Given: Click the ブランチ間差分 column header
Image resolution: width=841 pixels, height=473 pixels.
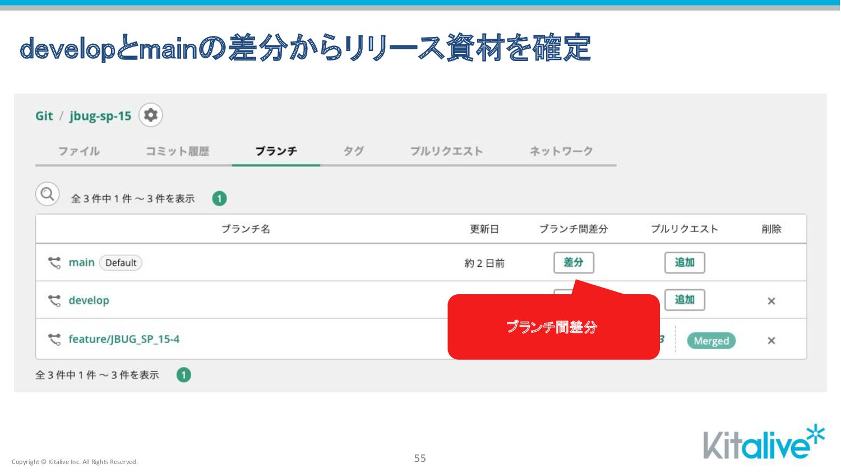Looking at the screenshot, I should click(x=574, y=229).
